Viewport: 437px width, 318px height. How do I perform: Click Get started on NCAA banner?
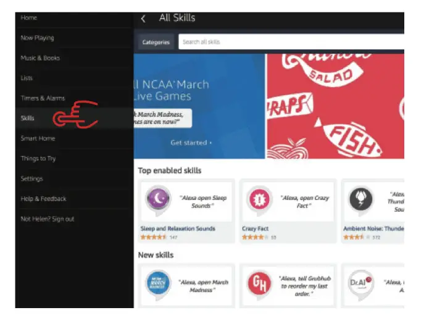(x=191, y=143)
